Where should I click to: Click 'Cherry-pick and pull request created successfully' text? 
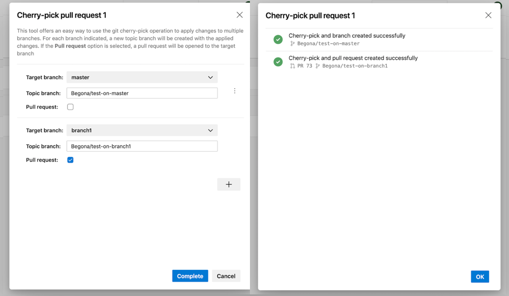(353, 58)
